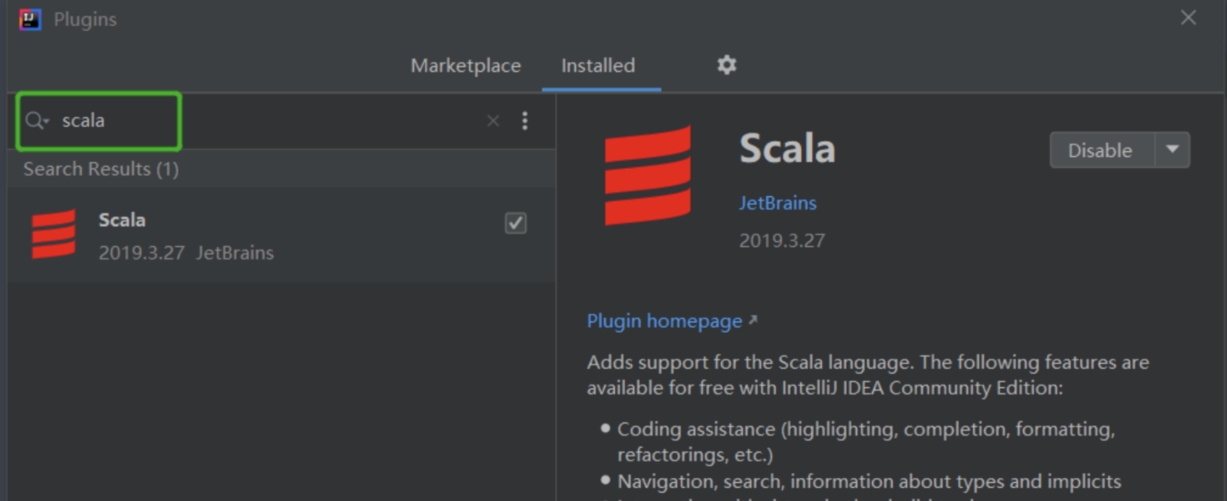Select the Installed tab
The height and width of the screenshot is (501, 1227).
pos(598,66)
